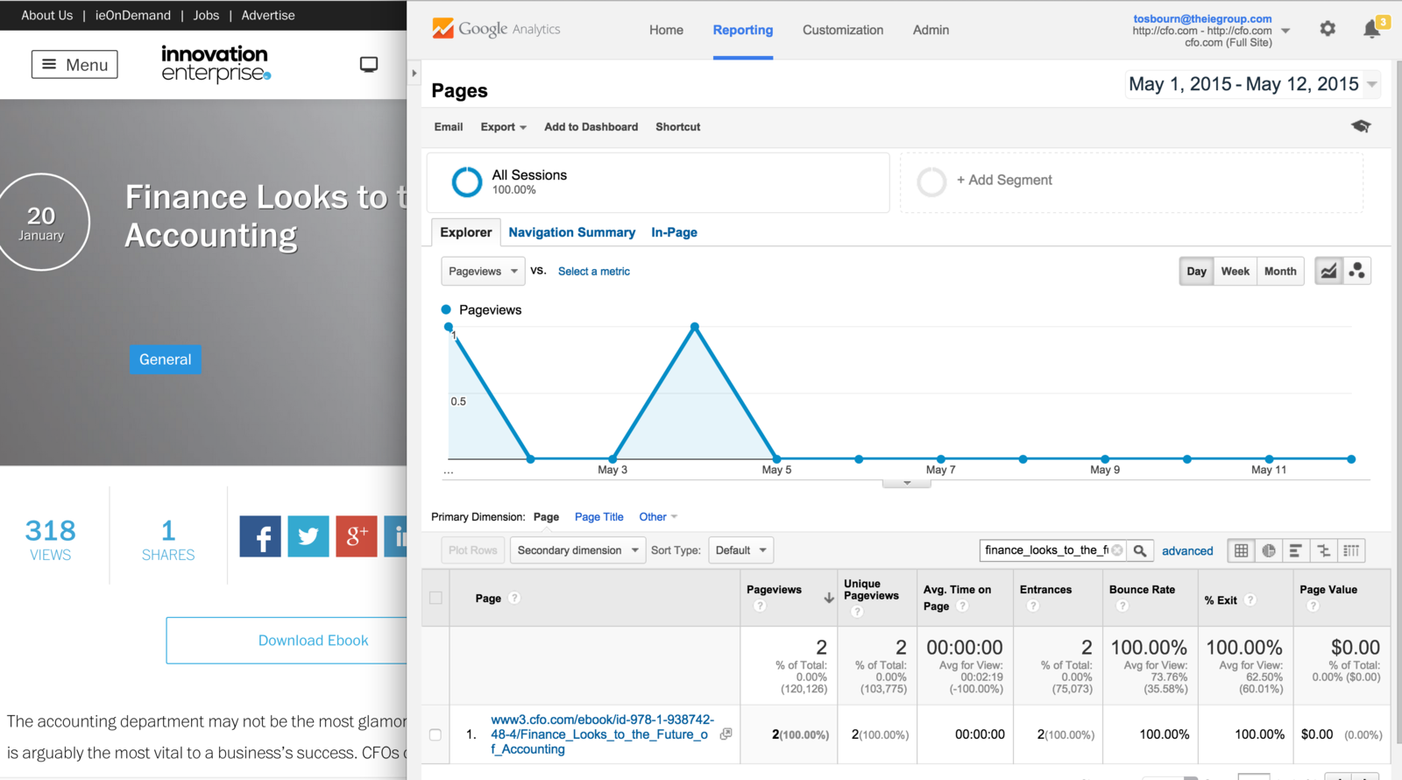
Task: Click the Shortcut button
Action: 677,127
